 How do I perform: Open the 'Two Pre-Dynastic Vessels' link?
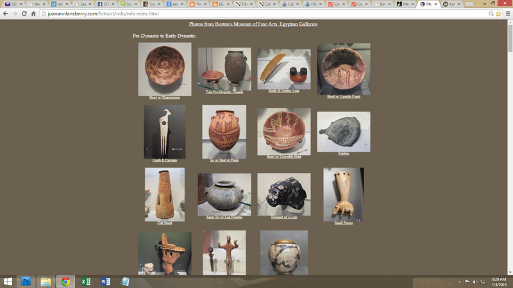[224, 92]
